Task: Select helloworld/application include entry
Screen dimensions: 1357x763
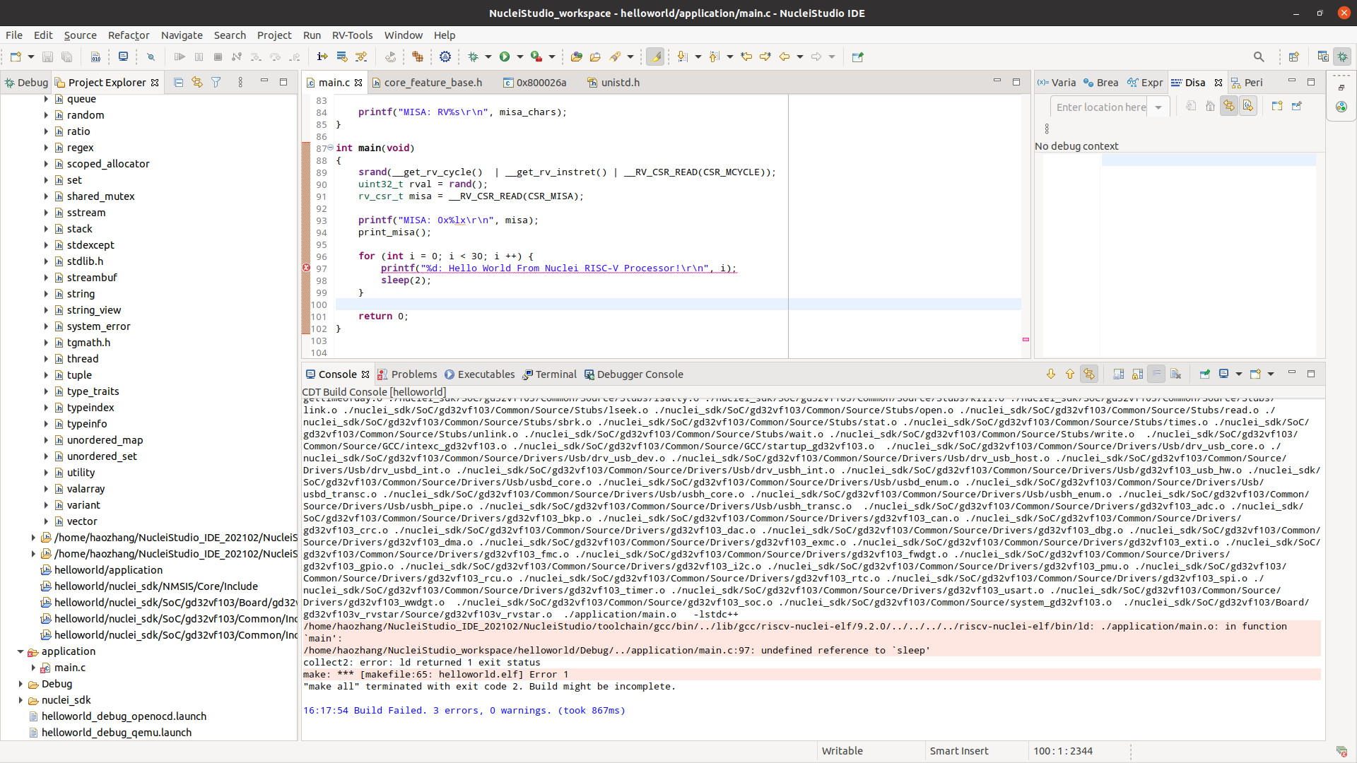Action: coord(108,570)
